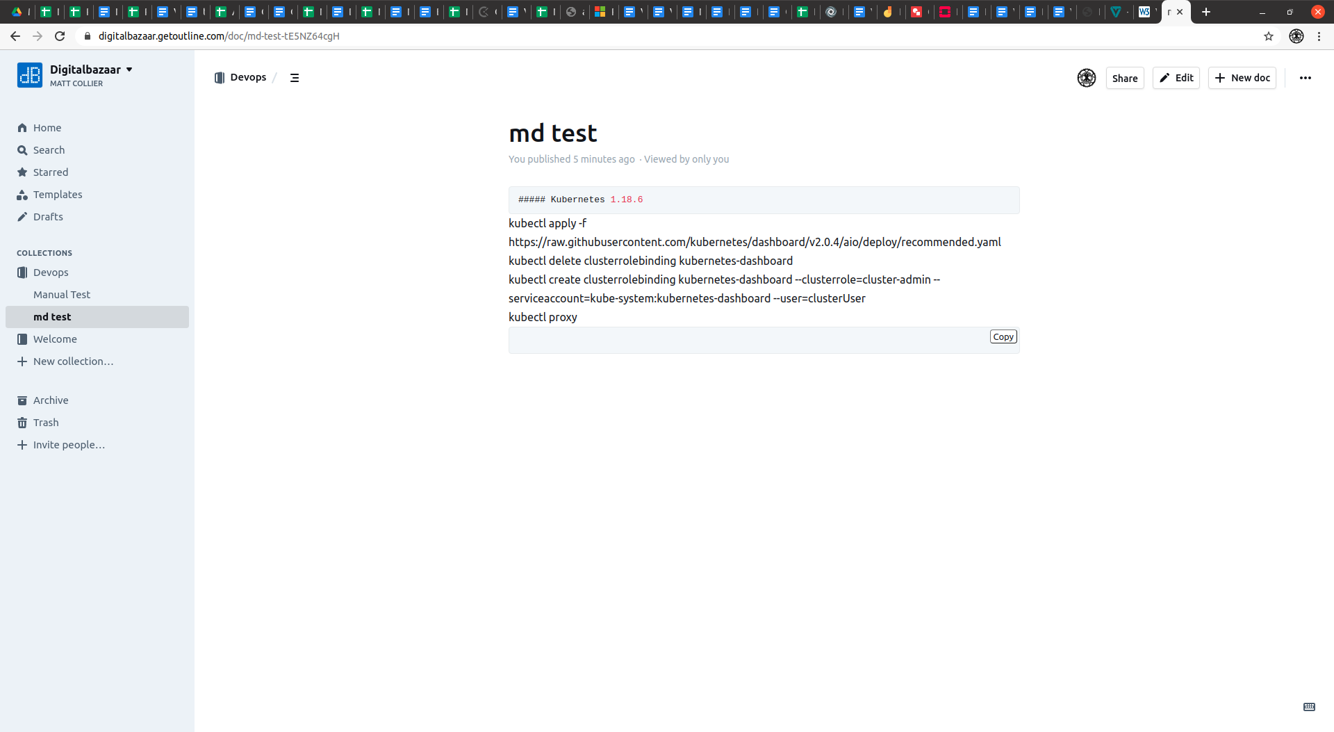This screenshot has width=1334, height=732.
Task: Click the Edit button
Action: [x=1176, y=78]
